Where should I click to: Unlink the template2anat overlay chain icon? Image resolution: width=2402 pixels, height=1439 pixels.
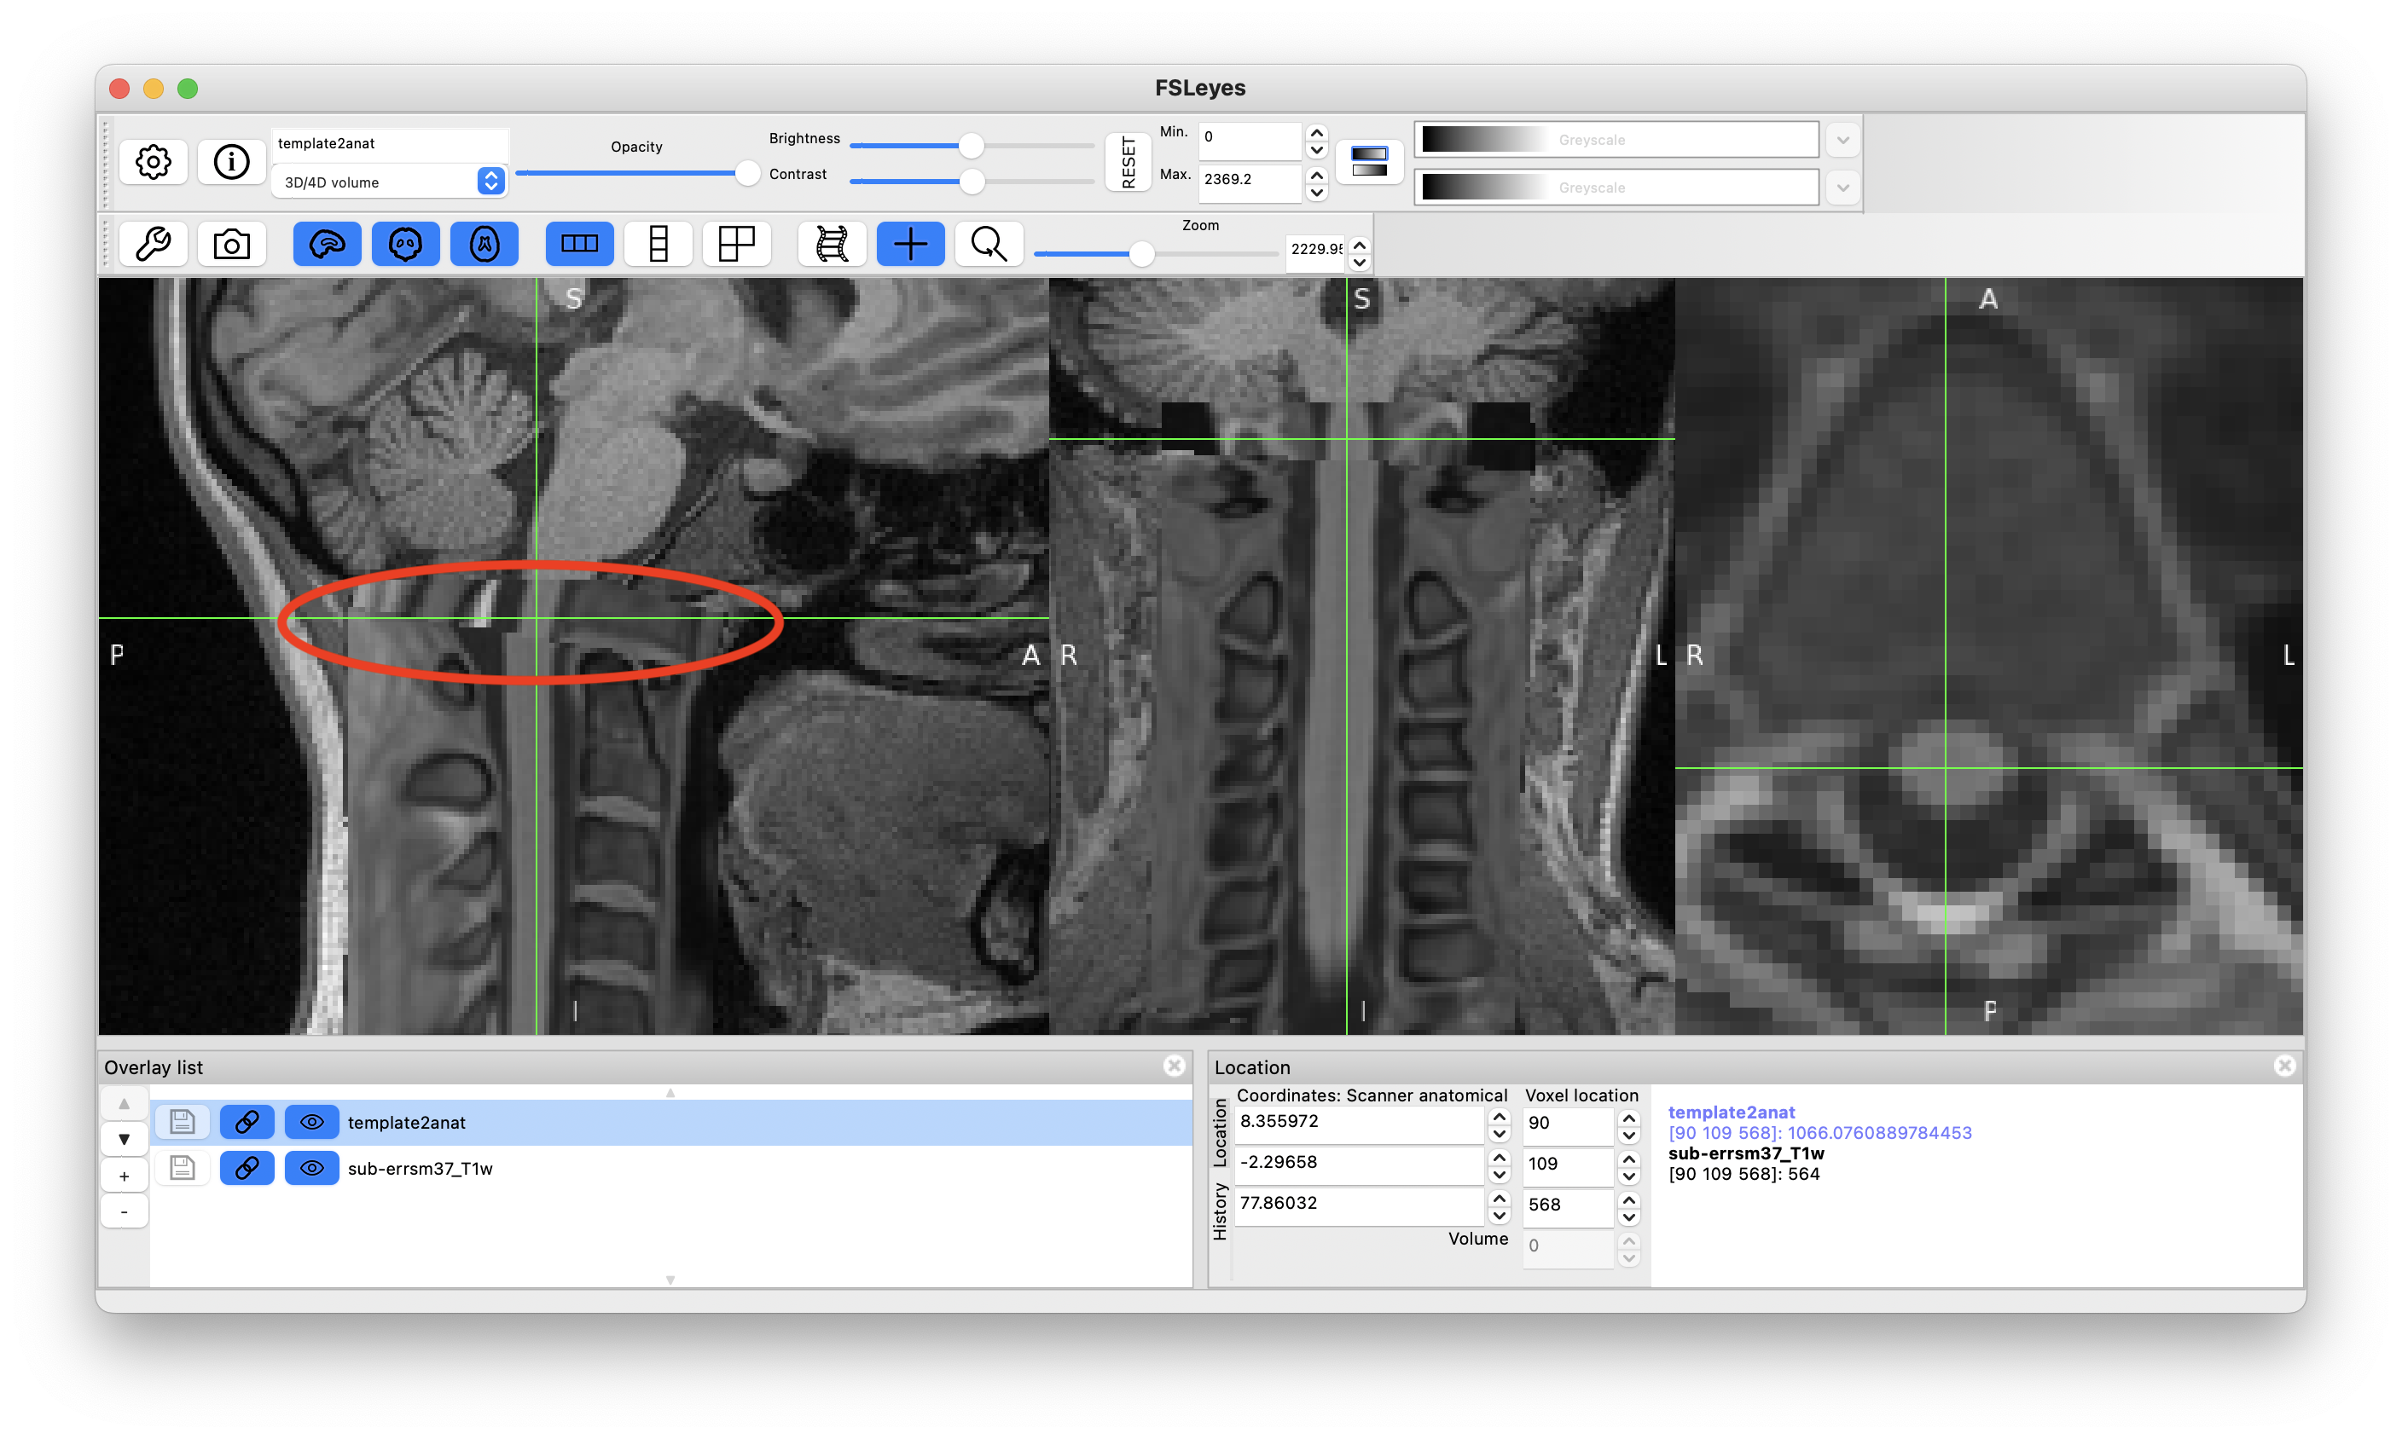(247, 1122)
